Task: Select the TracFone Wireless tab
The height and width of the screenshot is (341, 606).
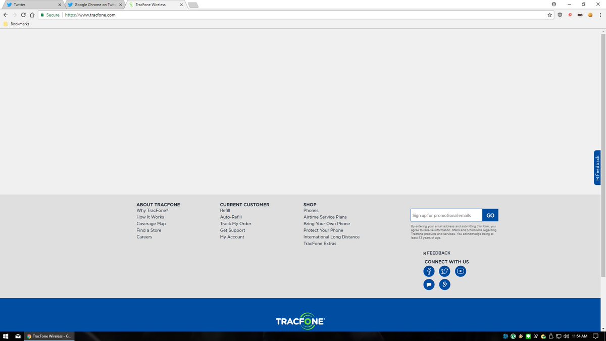Action: pyautogui.click(x=155, y=5)
